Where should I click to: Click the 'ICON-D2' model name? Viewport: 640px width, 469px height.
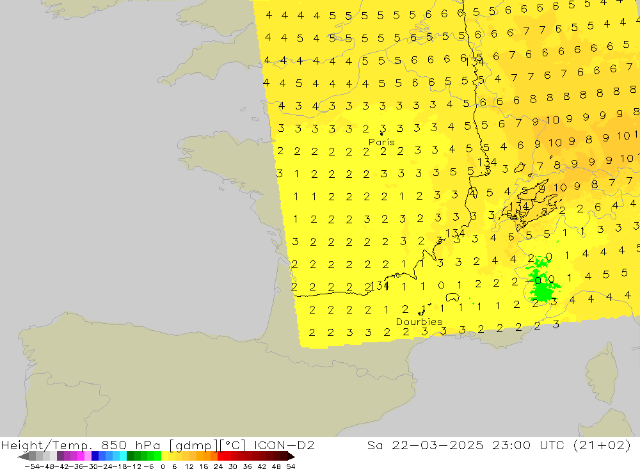tap(284, 445)
